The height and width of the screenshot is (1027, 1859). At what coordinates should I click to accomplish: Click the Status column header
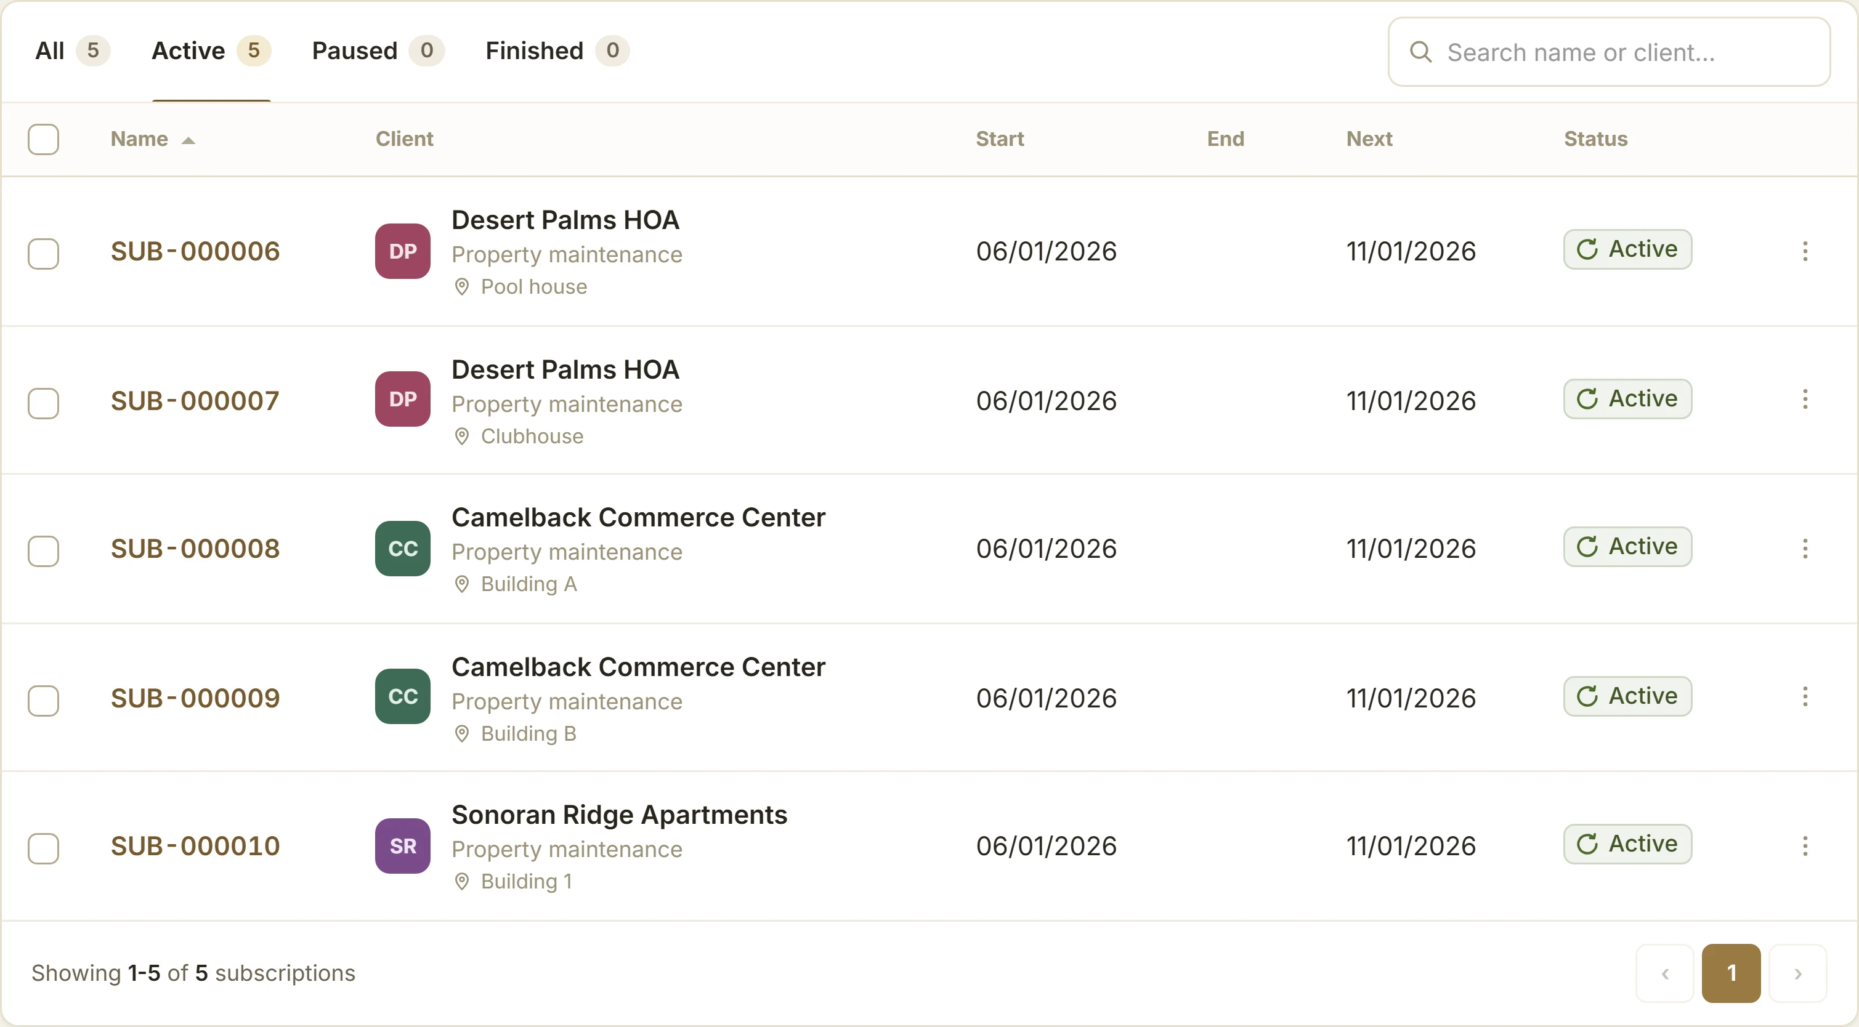pyautogui.click(x=1595, y=139)
